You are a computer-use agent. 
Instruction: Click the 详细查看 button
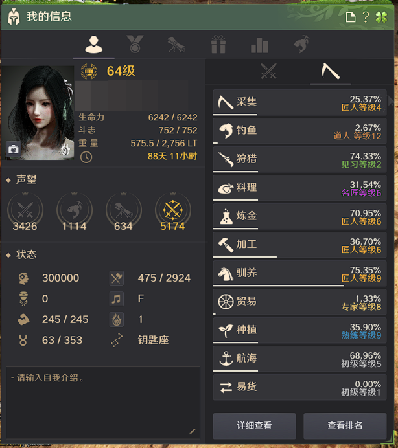point(254,426)
